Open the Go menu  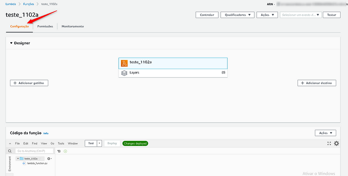(52, 143)
